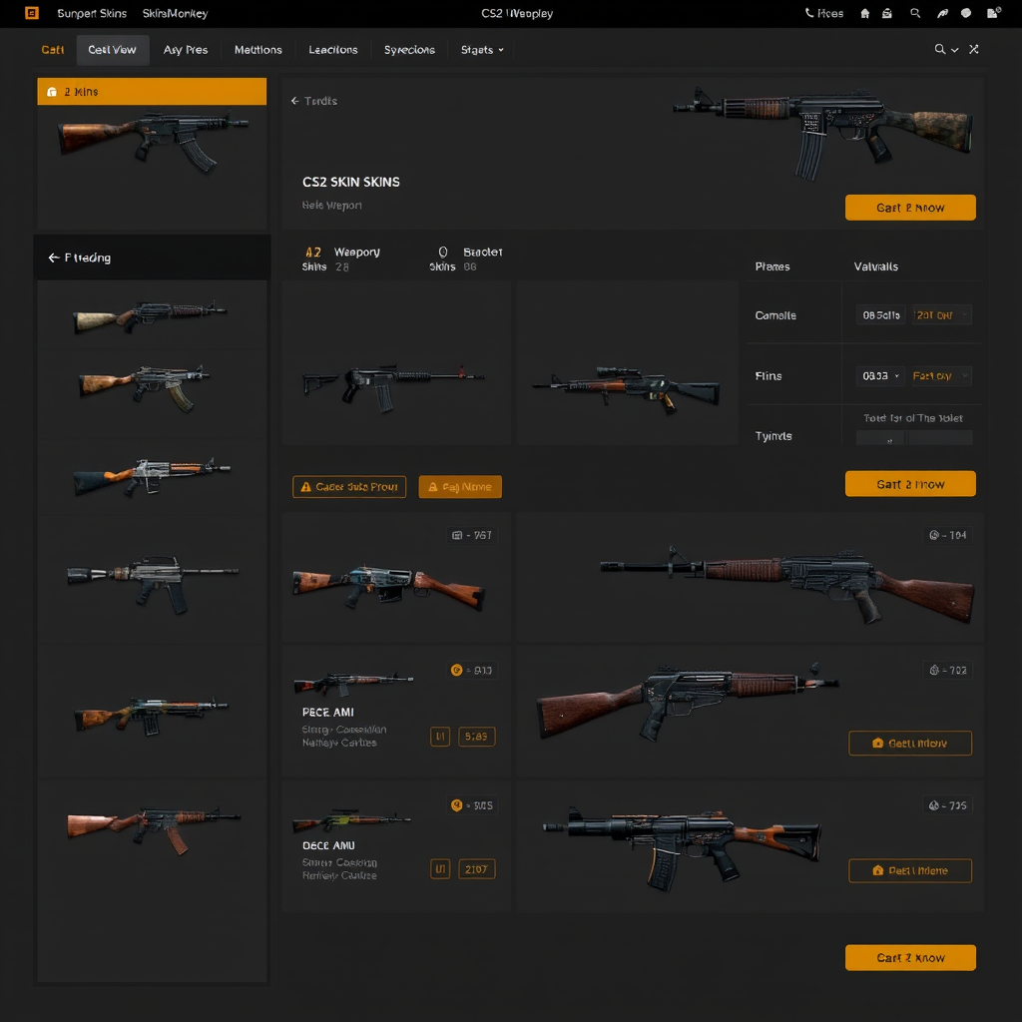Click the search magnifier in top bar

(x=915, y=13)
